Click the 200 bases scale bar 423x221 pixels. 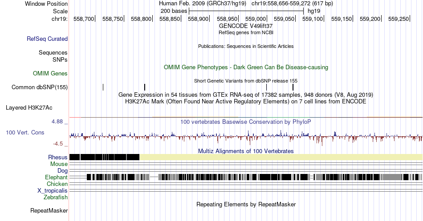tap(246, 11)
